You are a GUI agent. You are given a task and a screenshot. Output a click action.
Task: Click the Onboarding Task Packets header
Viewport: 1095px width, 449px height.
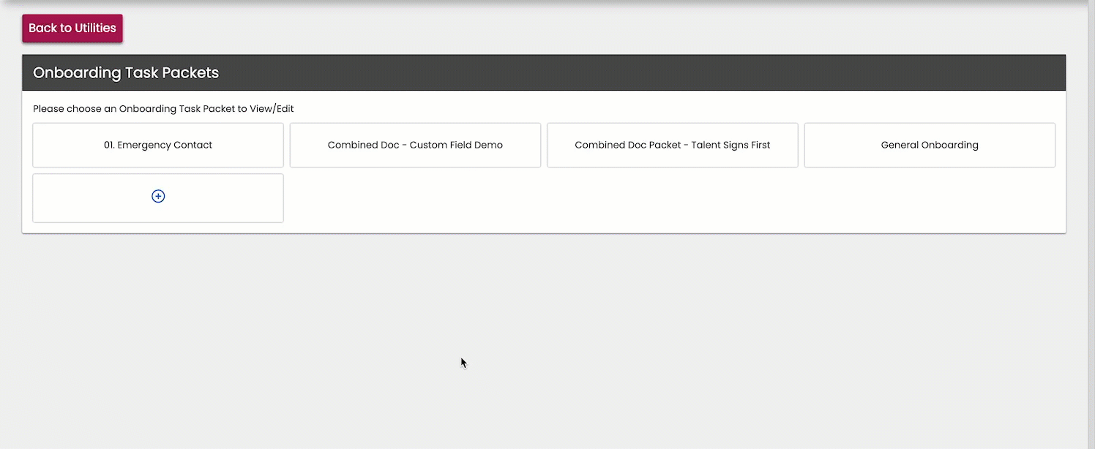(x=544, y=72)
